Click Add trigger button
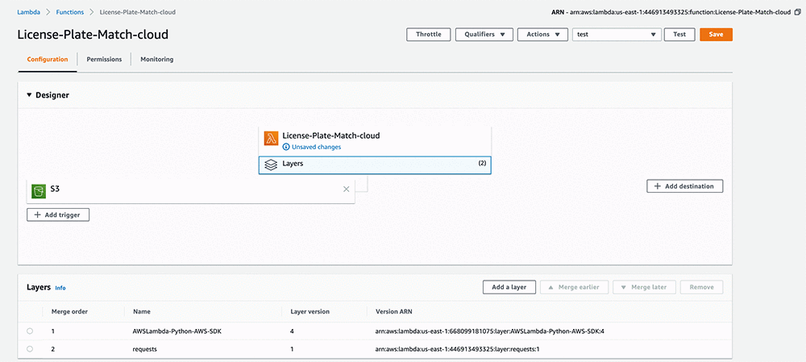 pyautogui.click(x=58, y=215)
